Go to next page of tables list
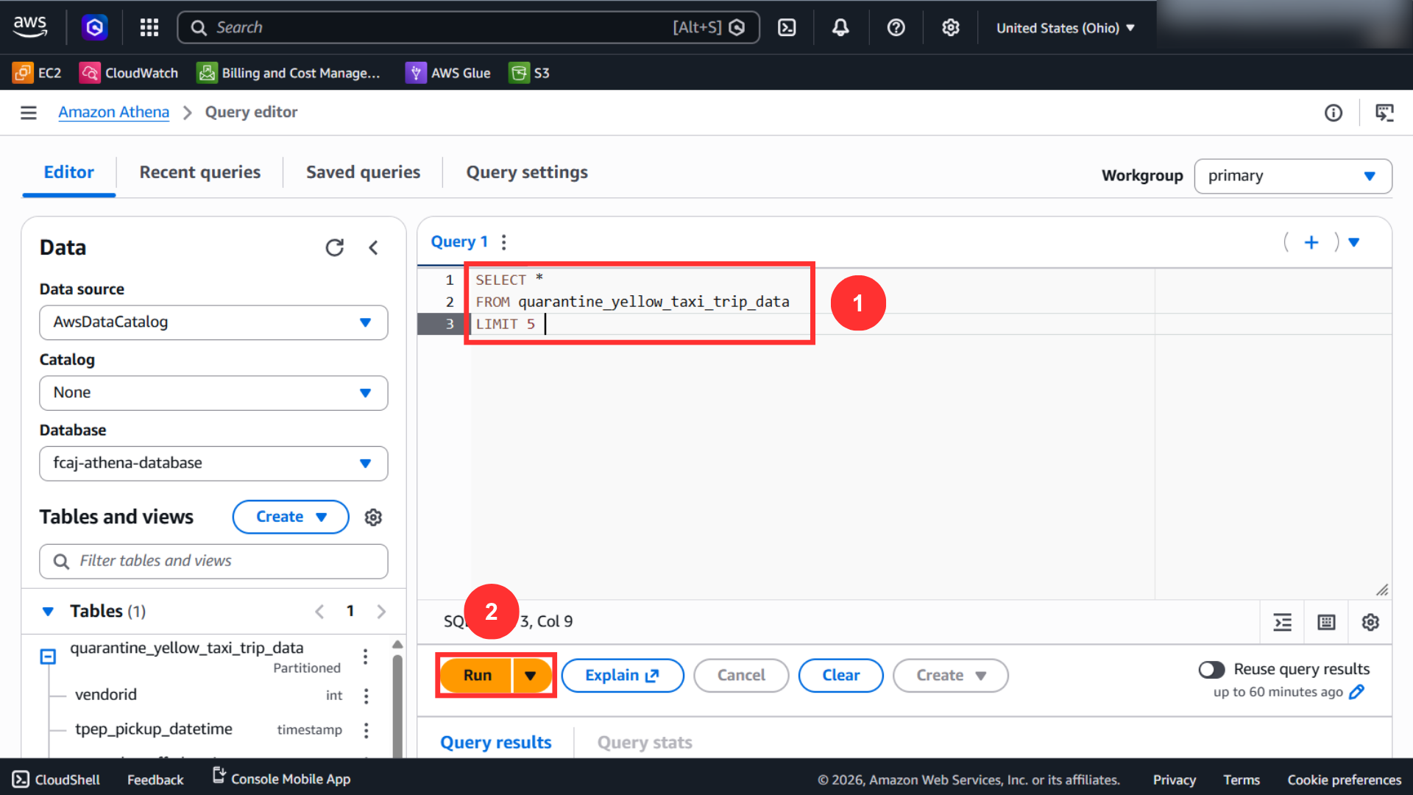 click(x=381, y=612)
